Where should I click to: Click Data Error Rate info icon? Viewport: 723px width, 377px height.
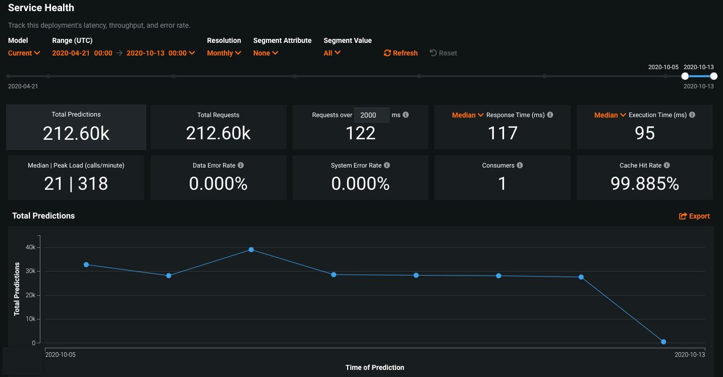(241, 166)
